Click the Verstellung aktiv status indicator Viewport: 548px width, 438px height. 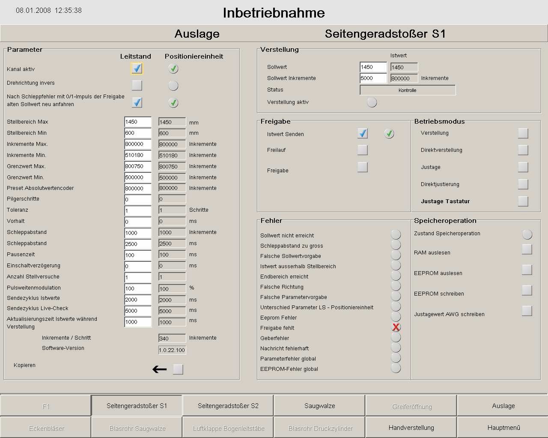click(372, 102)
